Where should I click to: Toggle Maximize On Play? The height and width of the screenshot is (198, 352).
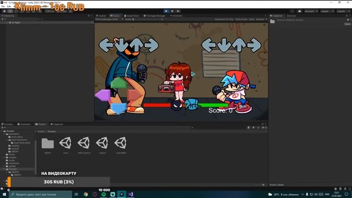[x=224, y=19]
